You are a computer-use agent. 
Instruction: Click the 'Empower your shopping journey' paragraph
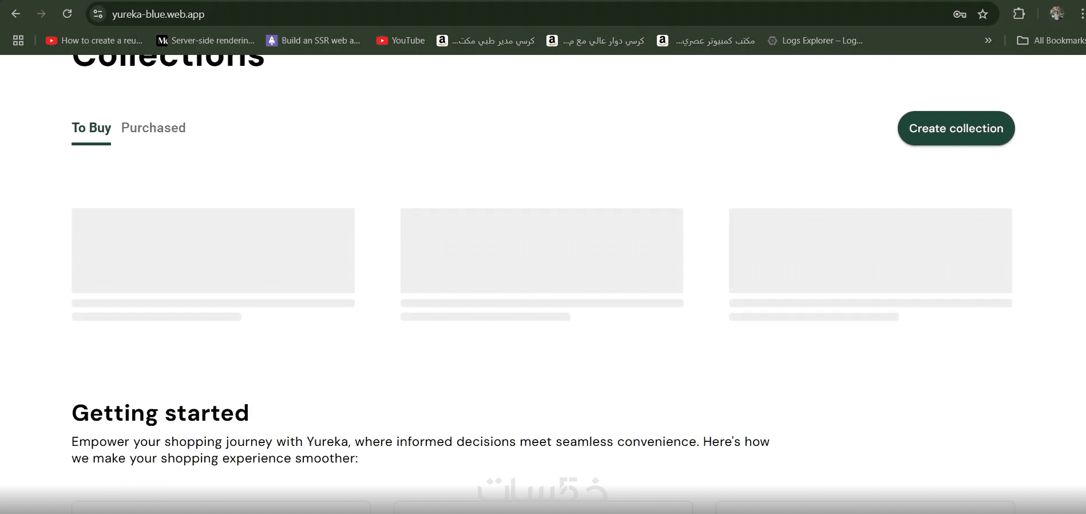(x=421, y=450)
